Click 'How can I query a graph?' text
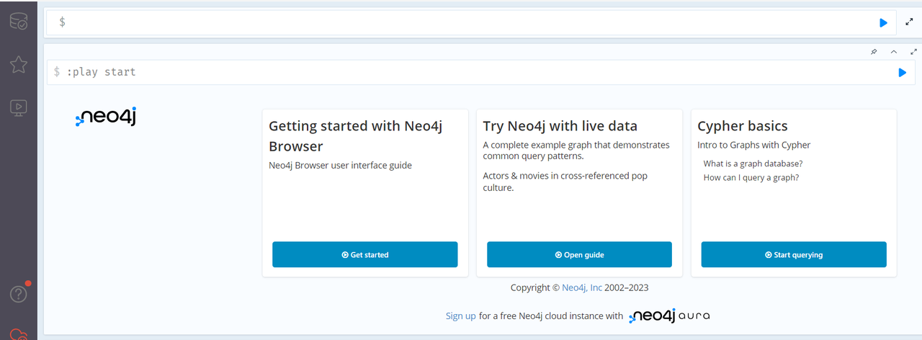 tap(751, 177)
